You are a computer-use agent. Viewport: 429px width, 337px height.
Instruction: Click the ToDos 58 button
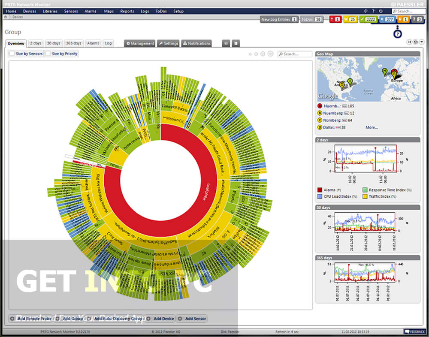pyautogui.click(x=311, y=19)
